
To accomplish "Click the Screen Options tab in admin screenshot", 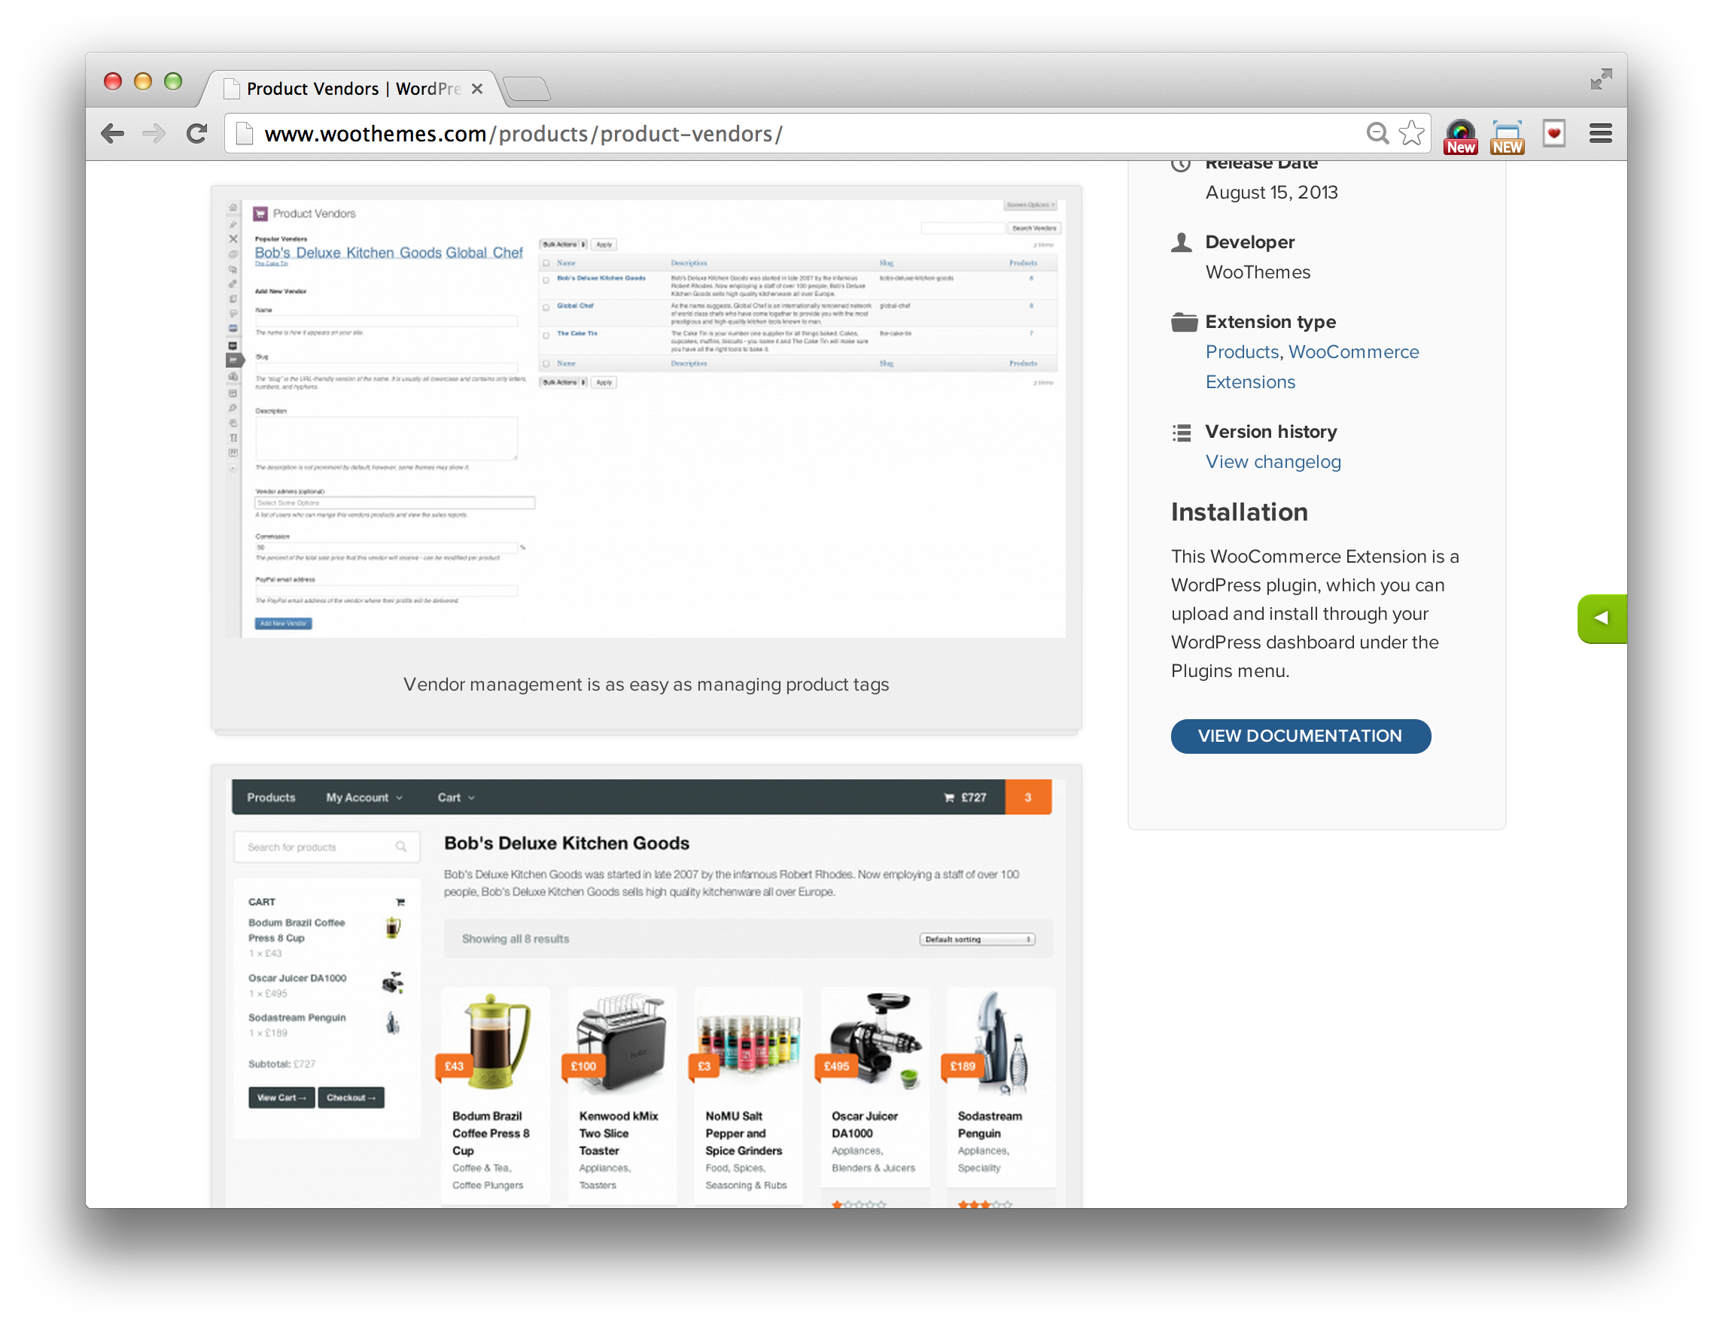I will [1030, 205].
